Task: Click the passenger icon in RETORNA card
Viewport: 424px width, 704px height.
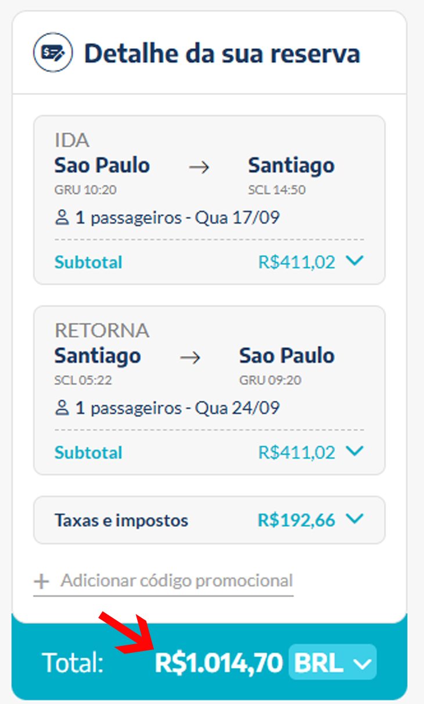Action: (62, 408)
